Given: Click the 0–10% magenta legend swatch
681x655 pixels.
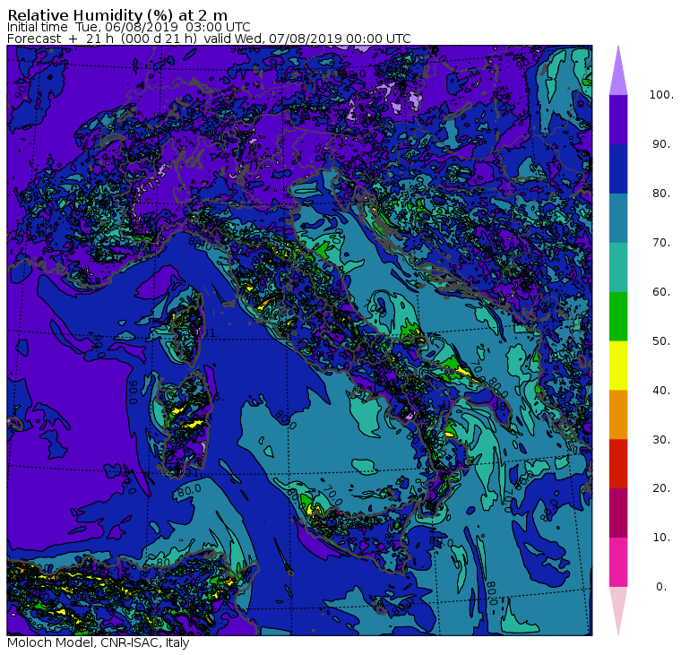Looking at the screenshot, I should coord(618,563).
